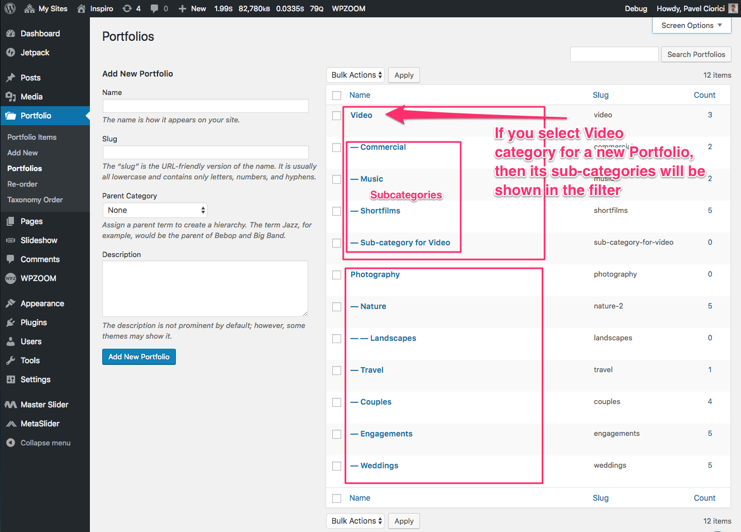Expand the Screen Options panel
This screenshot has width=741, height=532.
click(x=691, y=25)
